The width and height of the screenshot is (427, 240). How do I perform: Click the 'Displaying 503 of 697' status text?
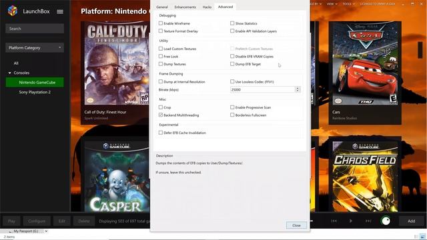click(124, 221)
